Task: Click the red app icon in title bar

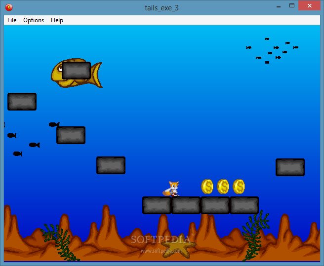Action: click(9, 7)
